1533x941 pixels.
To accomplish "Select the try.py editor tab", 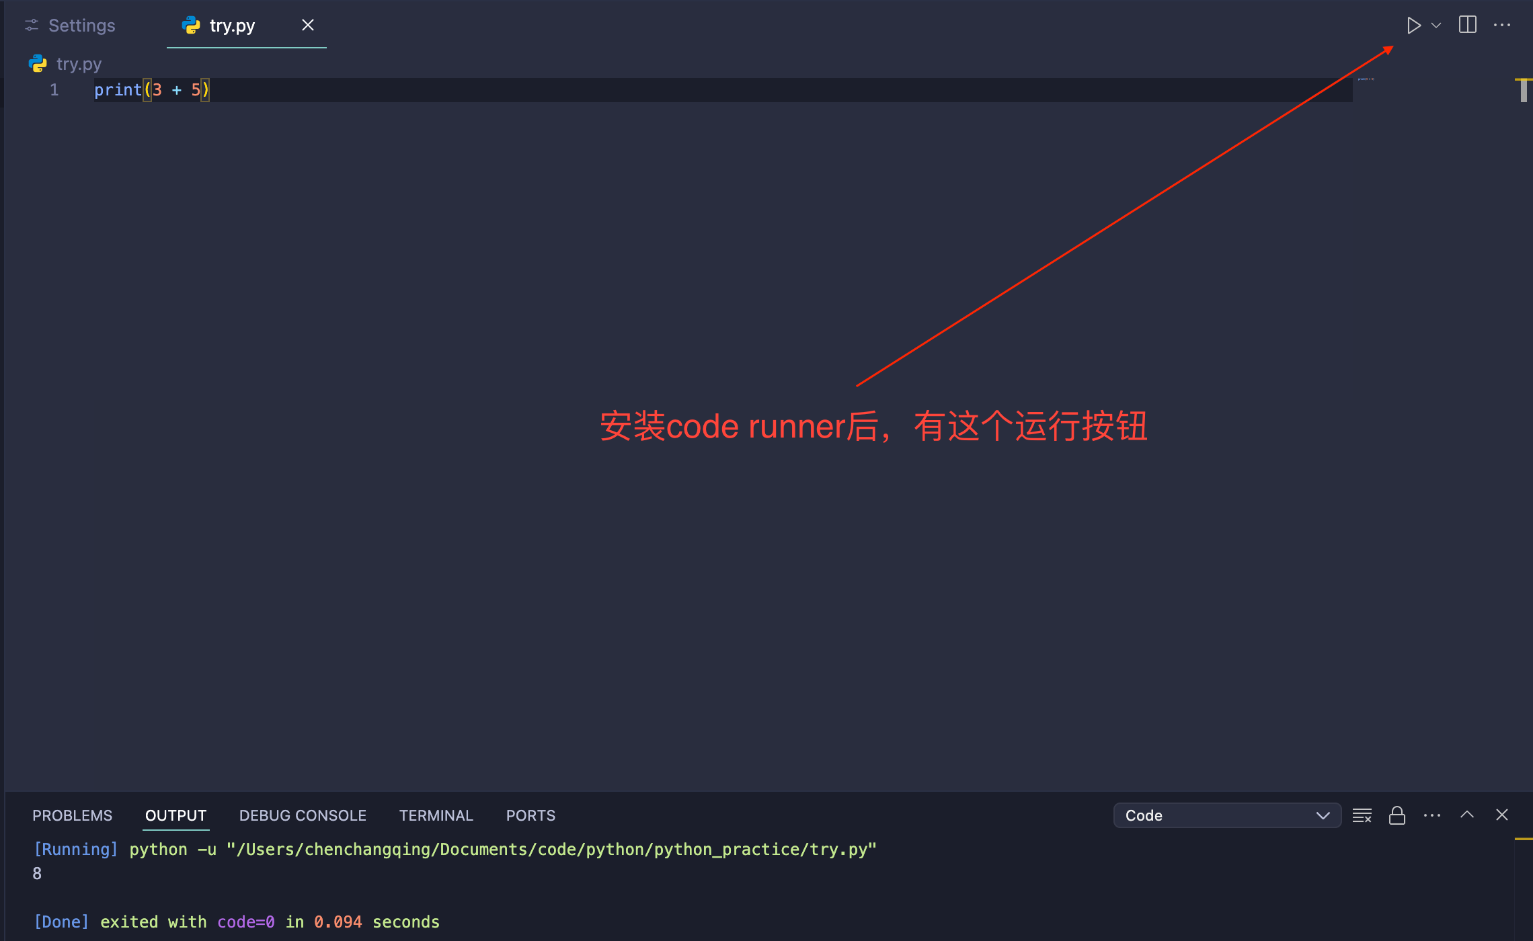I will [x=231, y=26].
